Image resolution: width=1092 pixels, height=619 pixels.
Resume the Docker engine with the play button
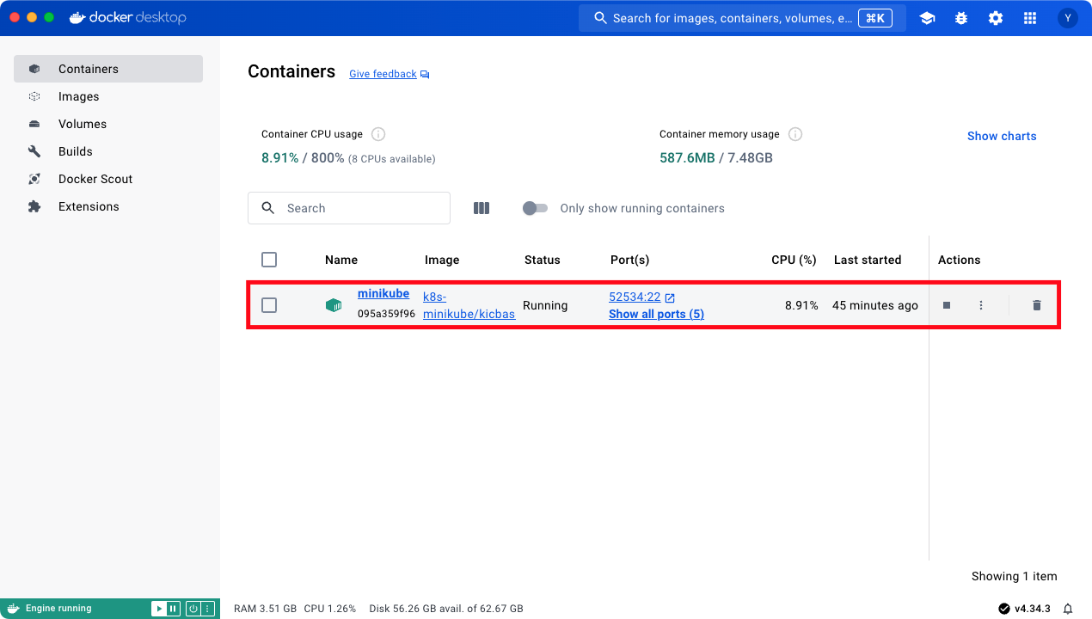(x=158, y=609)
